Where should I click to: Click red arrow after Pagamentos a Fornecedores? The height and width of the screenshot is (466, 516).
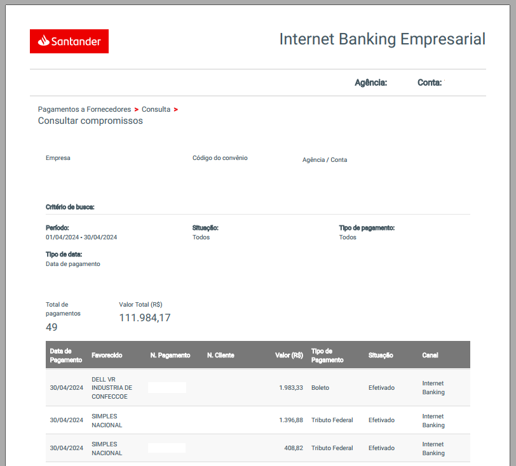click(136, 109)
